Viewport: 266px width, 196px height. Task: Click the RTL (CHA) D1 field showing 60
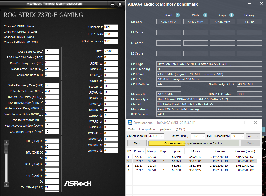pos(52,147)
